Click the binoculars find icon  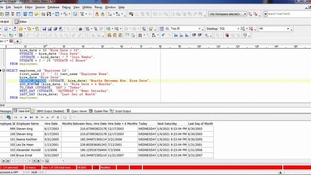tap(140, 35)
